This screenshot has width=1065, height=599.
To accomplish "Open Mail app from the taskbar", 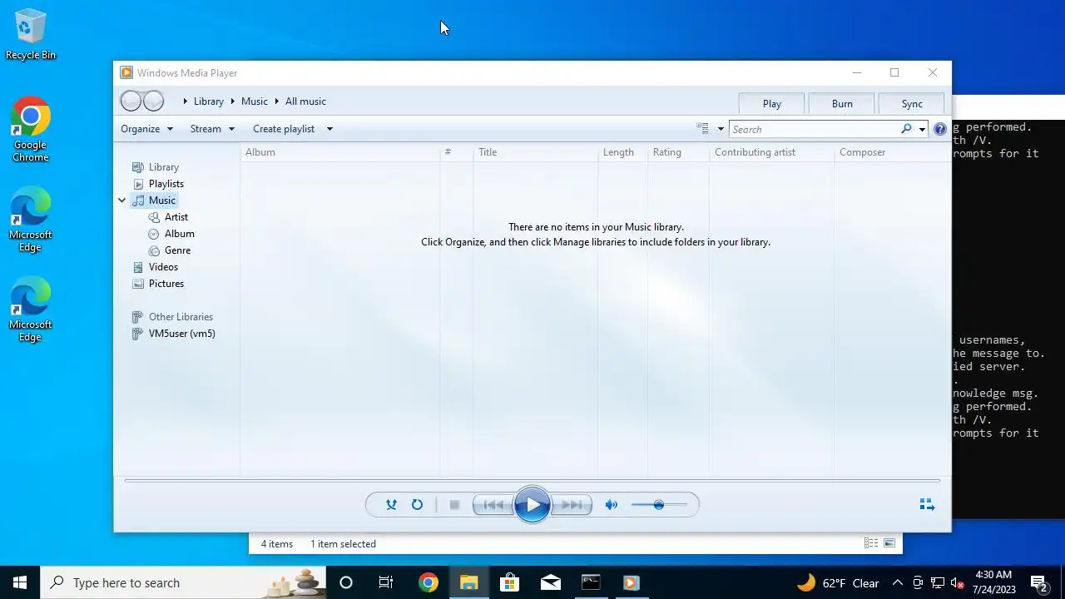I will click(550, 582).
